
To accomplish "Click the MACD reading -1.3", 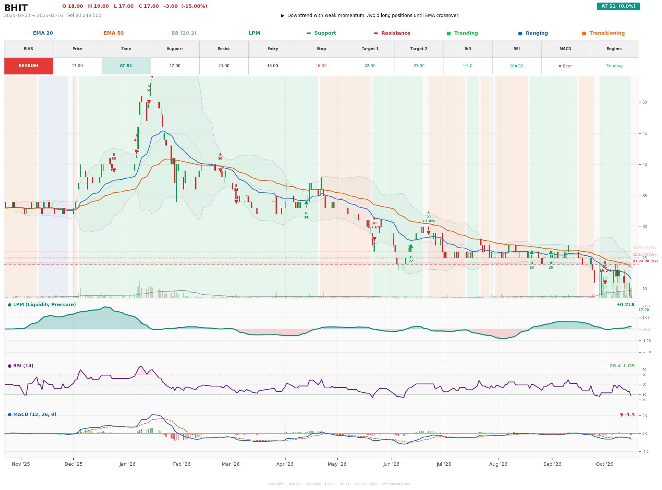I will 627,415.
